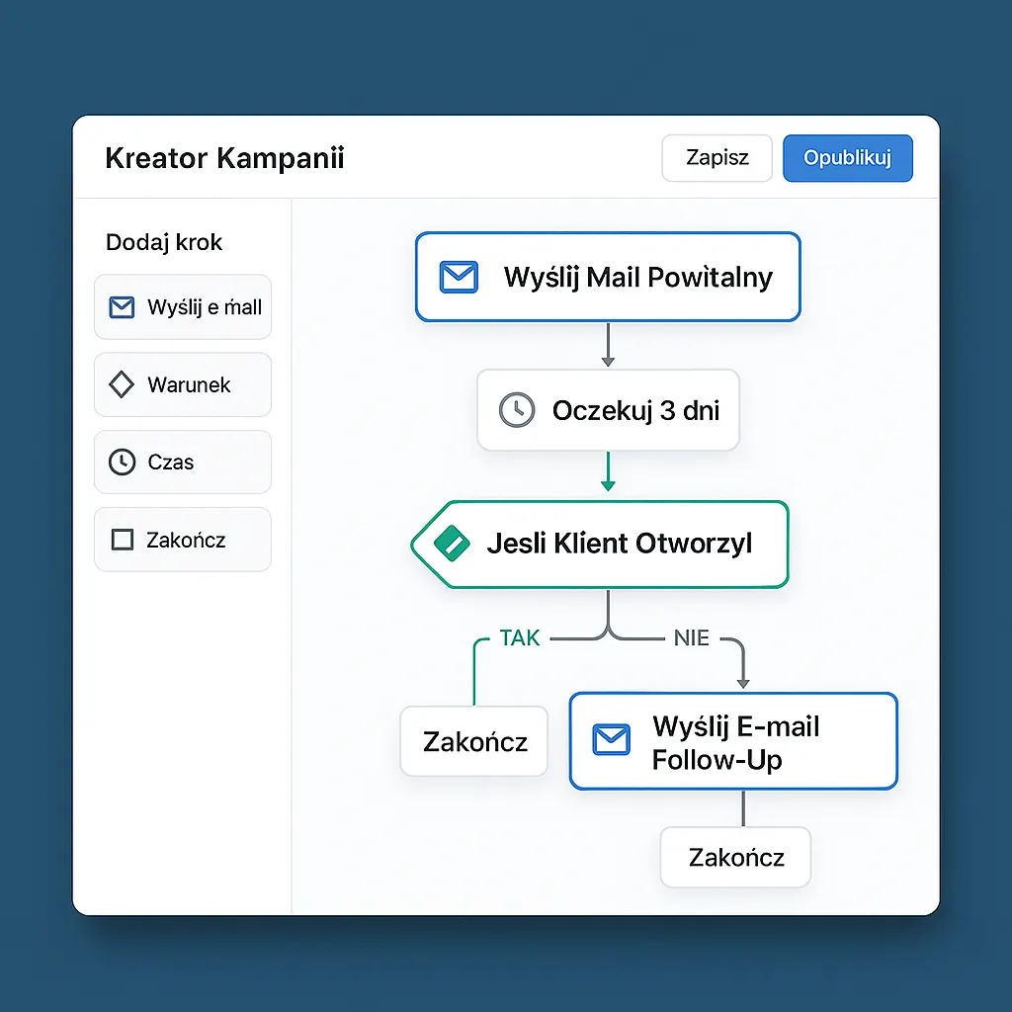
Task: Select the Zakończ node on the TAK branch
Action: (473, 739)
